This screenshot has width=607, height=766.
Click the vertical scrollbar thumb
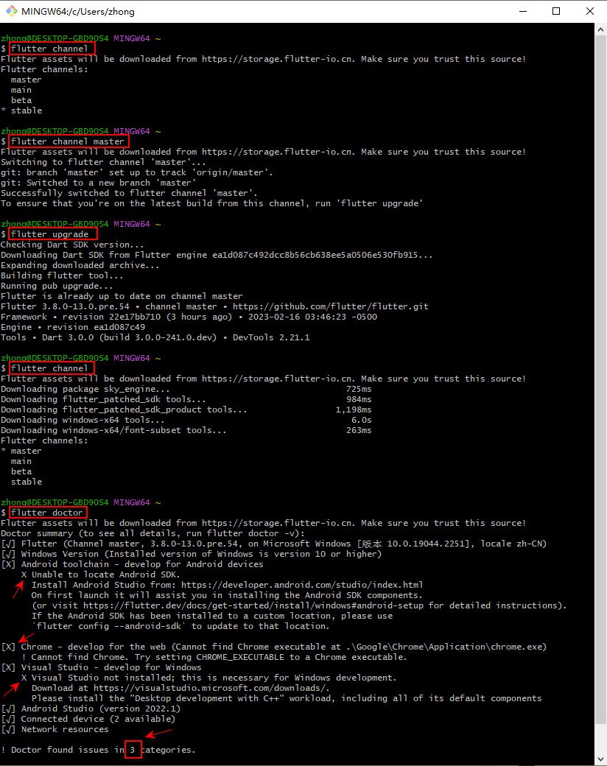click(x=600, y=381)
